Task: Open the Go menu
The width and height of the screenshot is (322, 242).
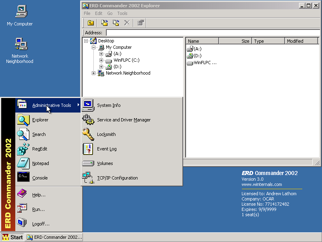Action: point(110,13)
